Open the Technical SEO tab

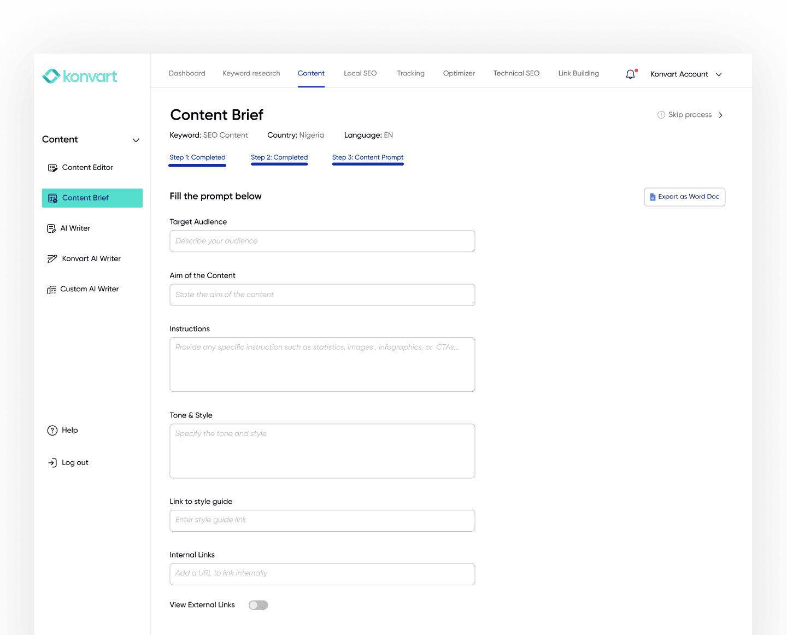pos(516,73)
